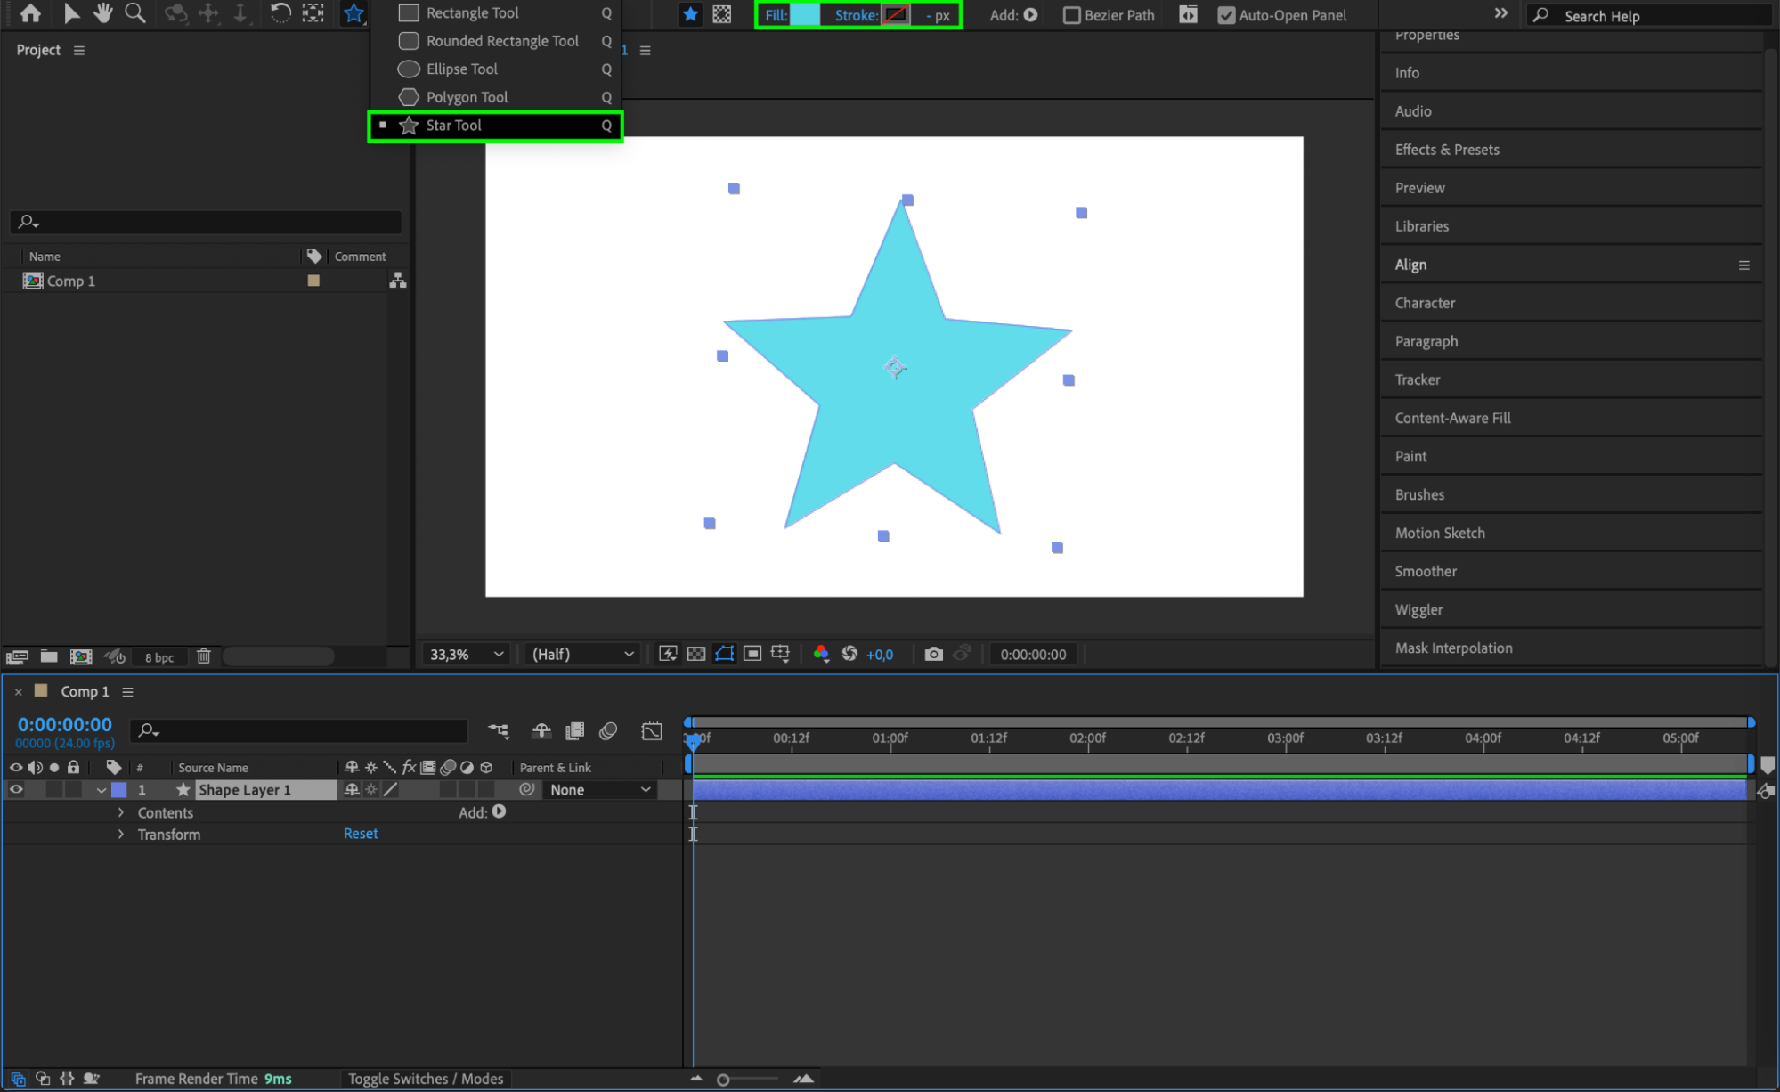Click the cyan Fill color swatch

pos(806,15)
